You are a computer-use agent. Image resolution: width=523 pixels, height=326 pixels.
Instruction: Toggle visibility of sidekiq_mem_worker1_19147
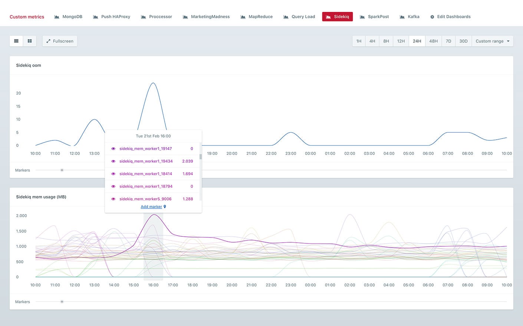click(113, 149)
